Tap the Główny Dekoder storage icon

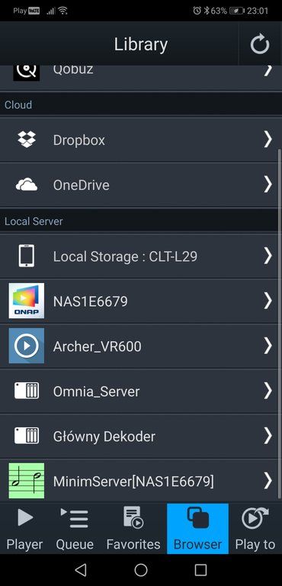point(27,436)
